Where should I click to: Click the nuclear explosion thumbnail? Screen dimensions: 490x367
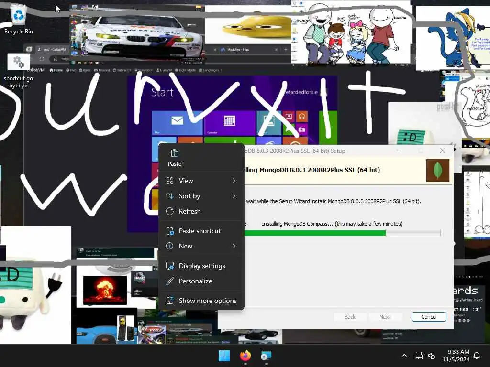(x=105, y=290)
